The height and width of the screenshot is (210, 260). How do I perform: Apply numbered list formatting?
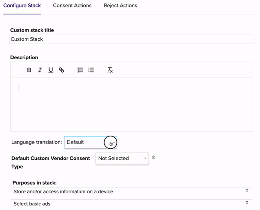point(81,70)
